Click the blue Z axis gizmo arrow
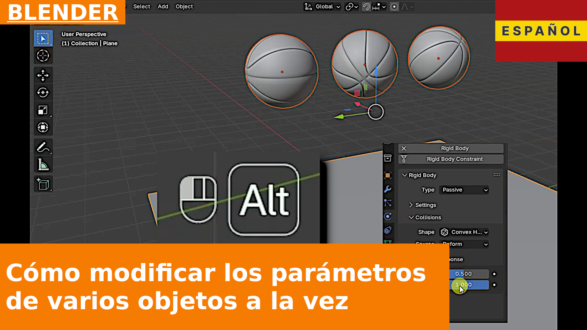 pos(376,71)
